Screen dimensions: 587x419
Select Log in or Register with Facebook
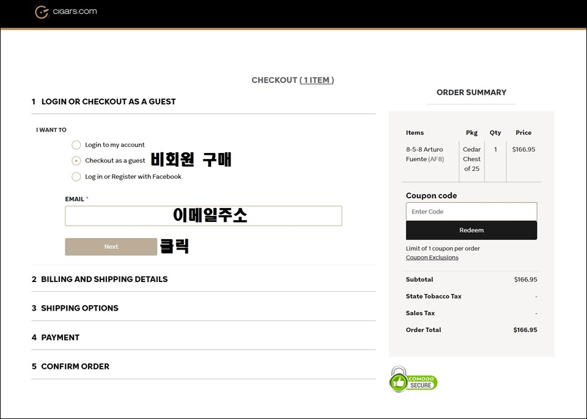pos(76,177)
